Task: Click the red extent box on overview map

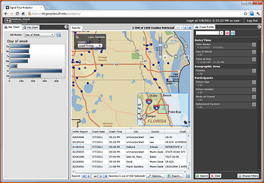Action: coord(163,109)
